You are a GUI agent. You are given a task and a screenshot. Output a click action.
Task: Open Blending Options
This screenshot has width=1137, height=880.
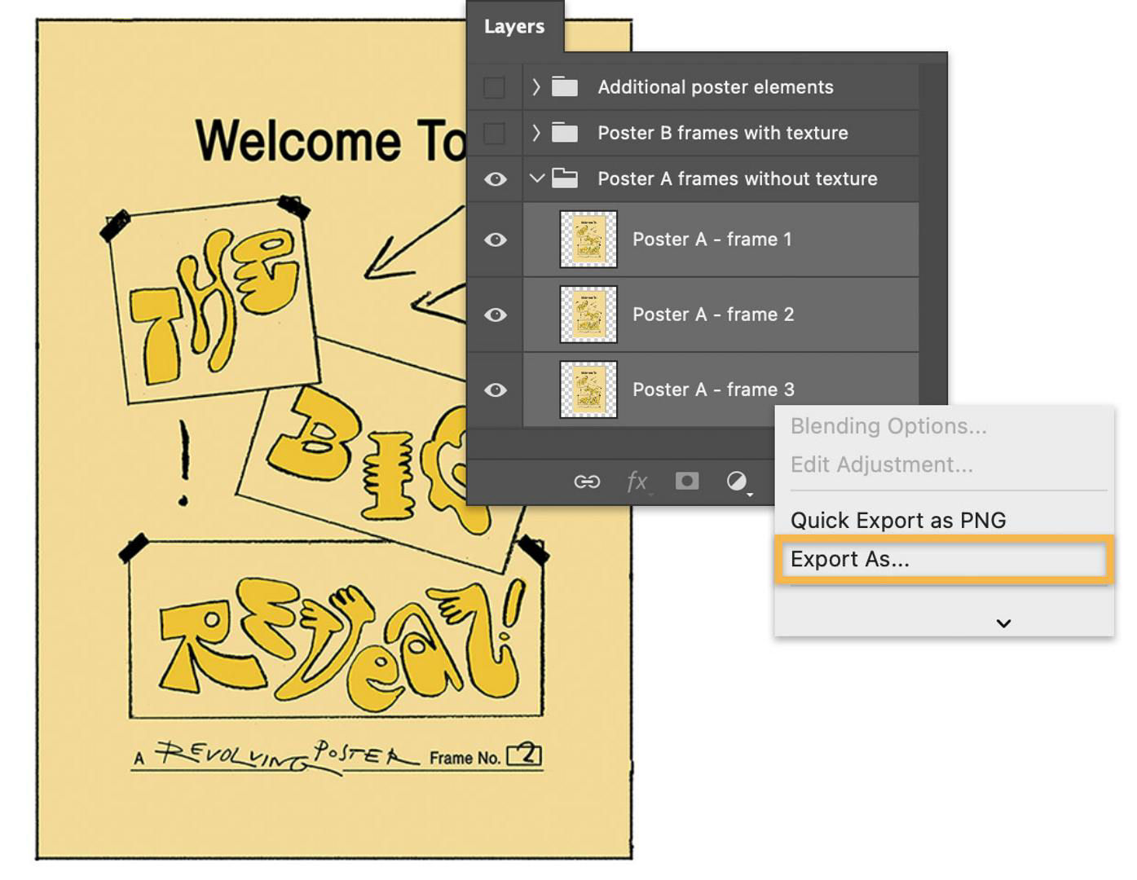click(888, 425)
